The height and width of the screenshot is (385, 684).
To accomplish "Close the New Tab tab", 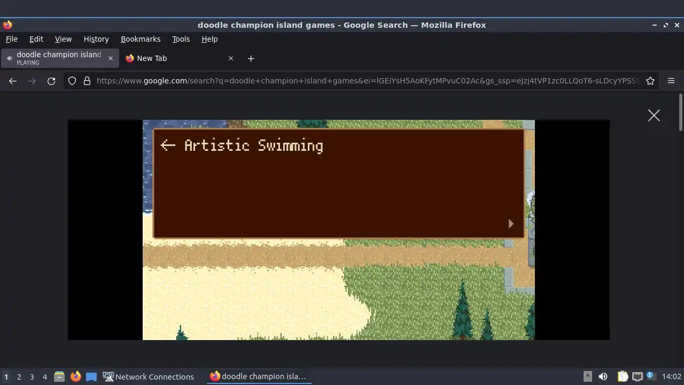I will (x=231, y=58).
